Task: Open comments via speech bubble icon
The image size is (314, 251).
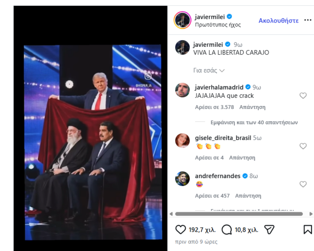Action: (227, 230)
